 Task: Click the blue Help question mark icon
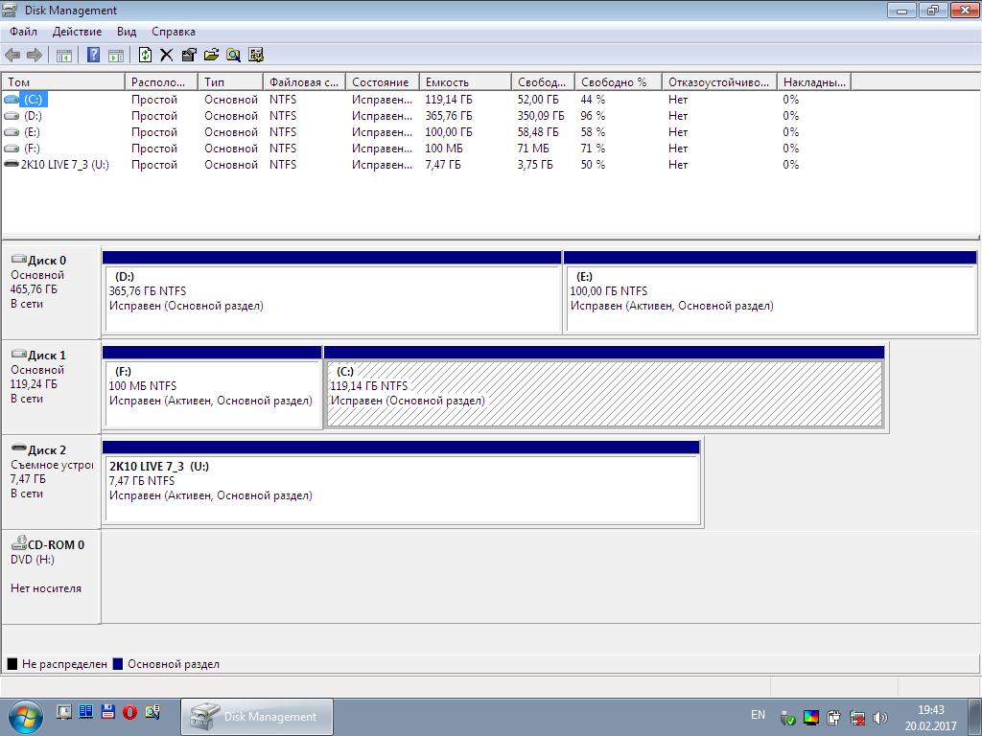click(x=93, y=56)
